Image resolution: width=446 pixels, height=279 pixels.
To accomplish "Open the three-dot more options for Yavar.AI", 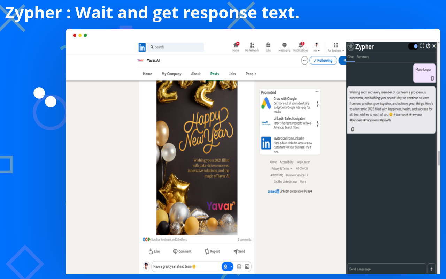I will 305,60.
